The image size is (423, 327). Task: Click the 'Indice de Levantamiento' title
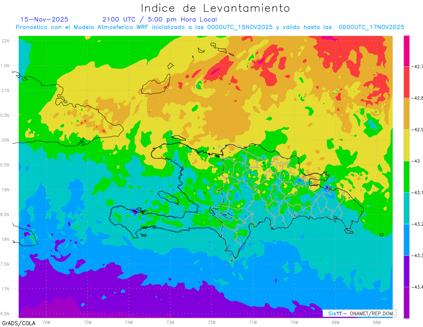pos(215,8)
